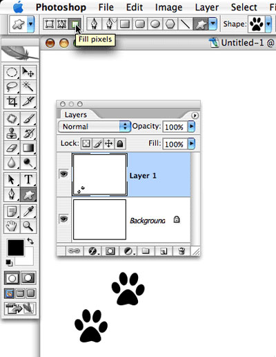Reset to default black and white colors
Screen dimensions: 276x357
click(9, 262)
